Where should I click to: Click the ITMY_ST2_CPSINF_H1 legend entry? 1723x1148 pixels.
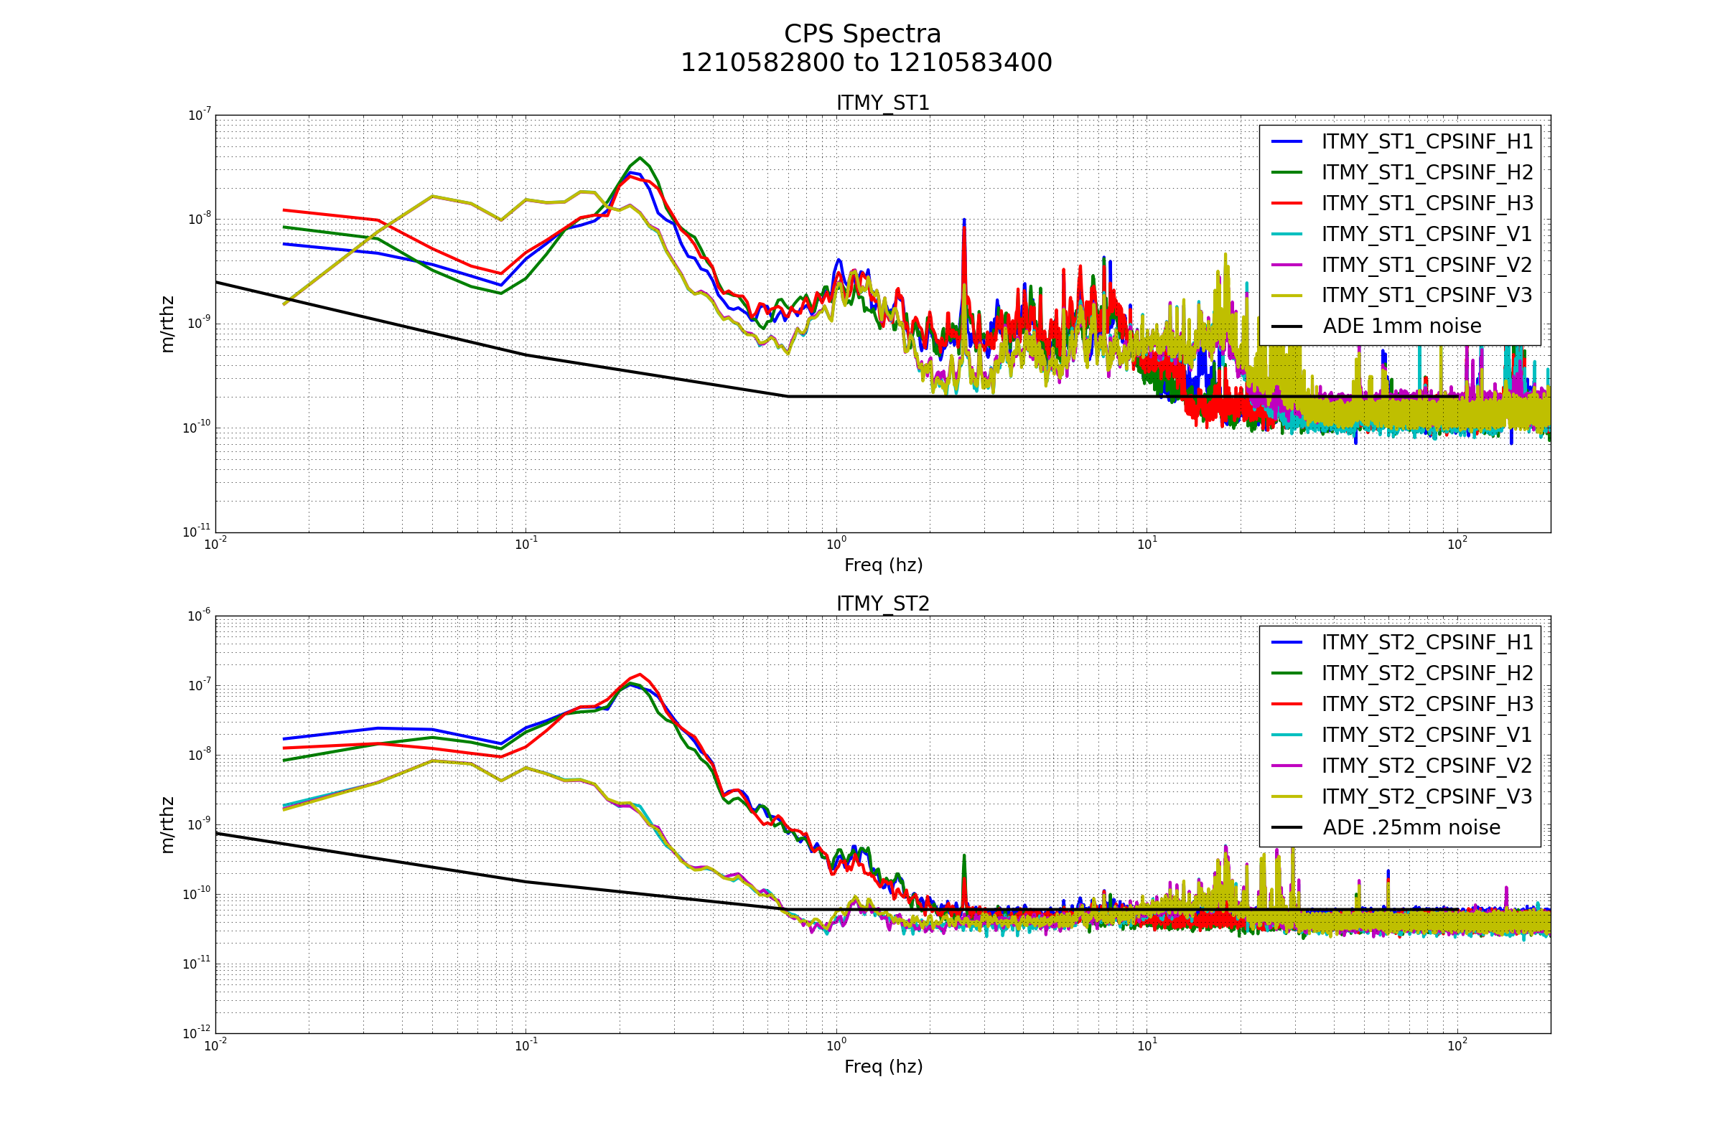point(1427,642)
